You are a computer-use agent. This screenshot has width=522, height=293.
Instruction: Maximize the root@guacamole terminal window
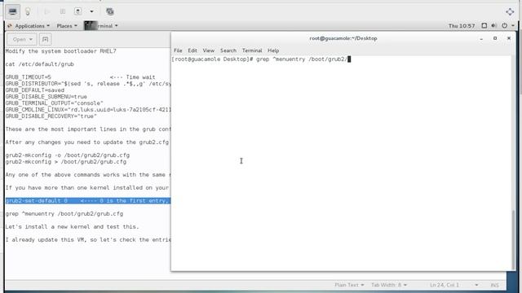pos(495,38)
